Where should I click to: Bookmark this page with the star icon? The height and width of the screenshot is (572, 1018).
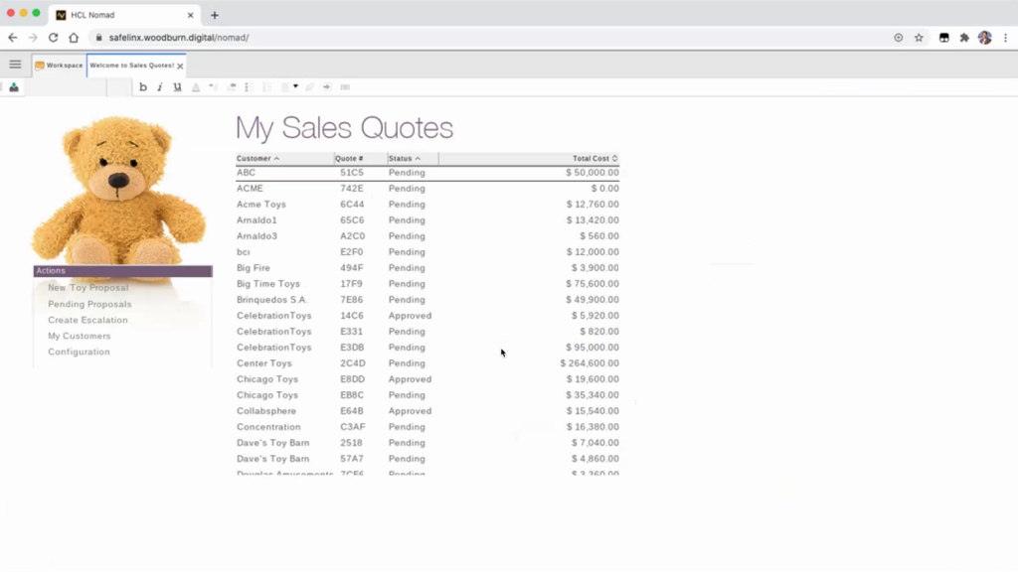pos(919,38)
